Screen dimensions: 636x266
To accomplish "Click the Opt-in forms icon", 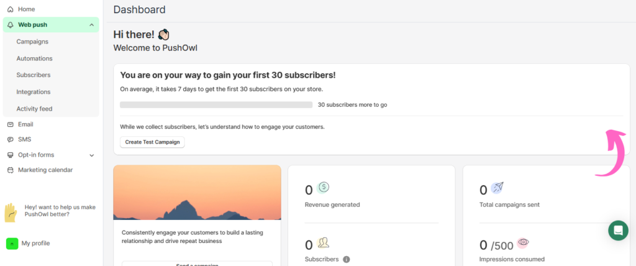I will tap(11, 155).
